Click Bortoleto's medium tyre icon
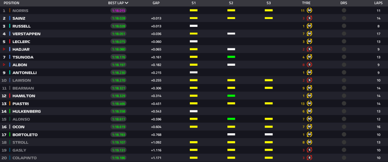Viewport: 388px width, 162px height. [x=309, y=135]
